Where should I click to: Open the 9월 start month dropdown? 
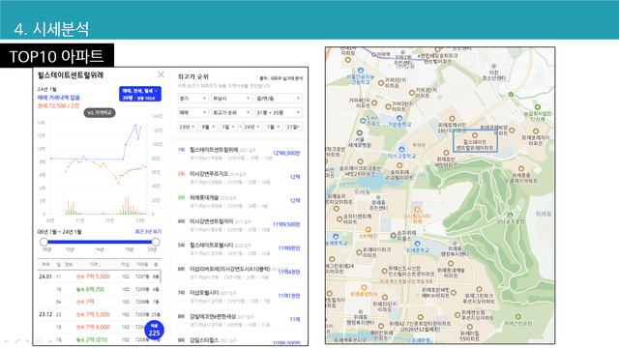click(209, 127)
